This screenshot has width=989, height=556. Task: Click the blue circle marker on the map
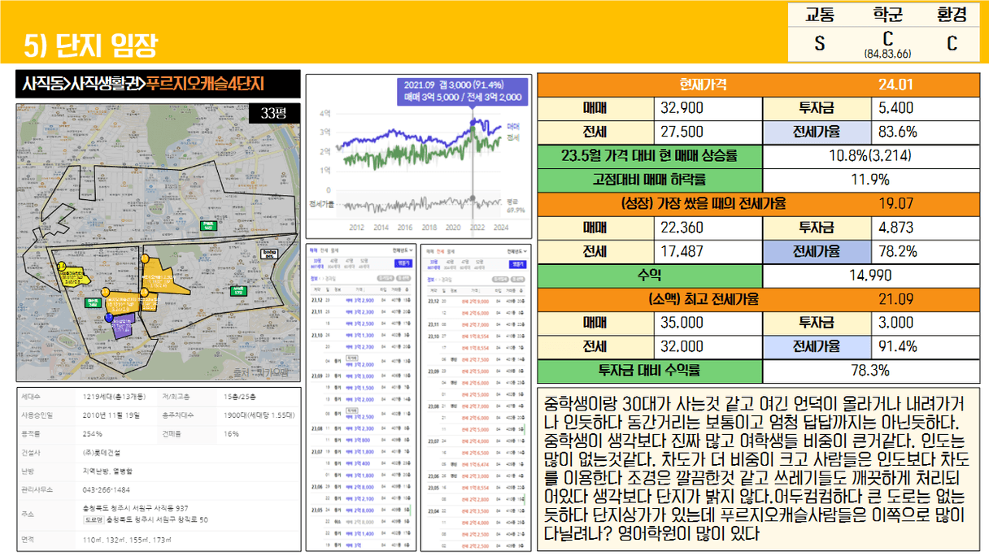coord(109,319)
